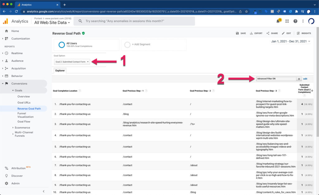Image resolution: width=319 pixels, height=195 pixels.
Task: Open the Goal Option dropdown
Action: point(72,62)
